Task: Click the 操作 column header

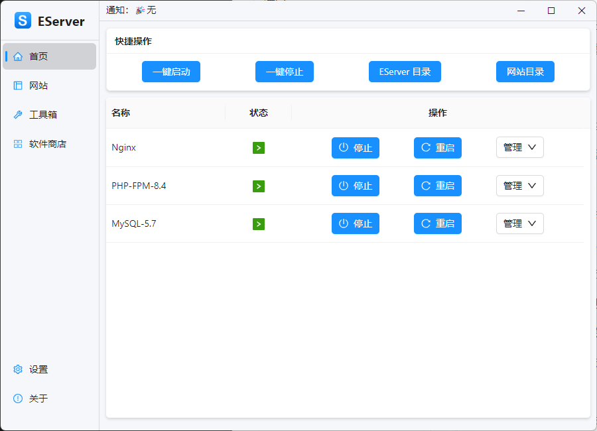Action: pos(438,113)
